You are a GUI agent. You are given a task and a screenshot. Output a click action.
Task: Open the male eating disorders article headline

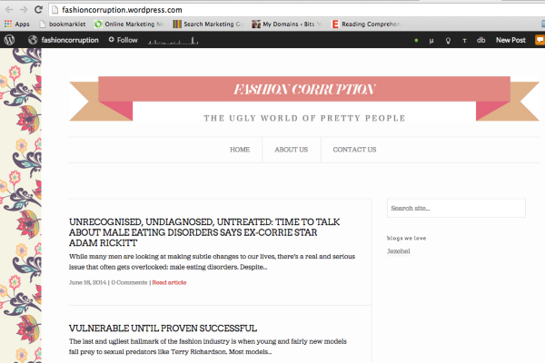tap(204, 232)
